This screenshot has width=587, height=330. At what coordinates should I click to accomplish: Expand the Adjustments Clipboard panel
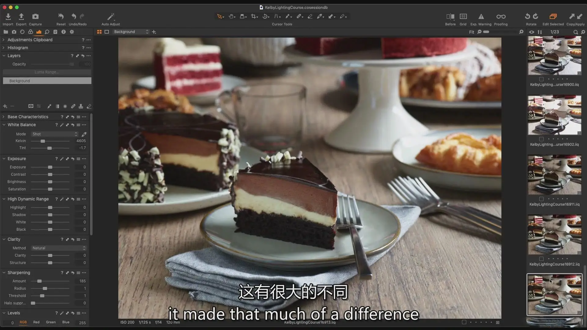(x=4, y=40)
